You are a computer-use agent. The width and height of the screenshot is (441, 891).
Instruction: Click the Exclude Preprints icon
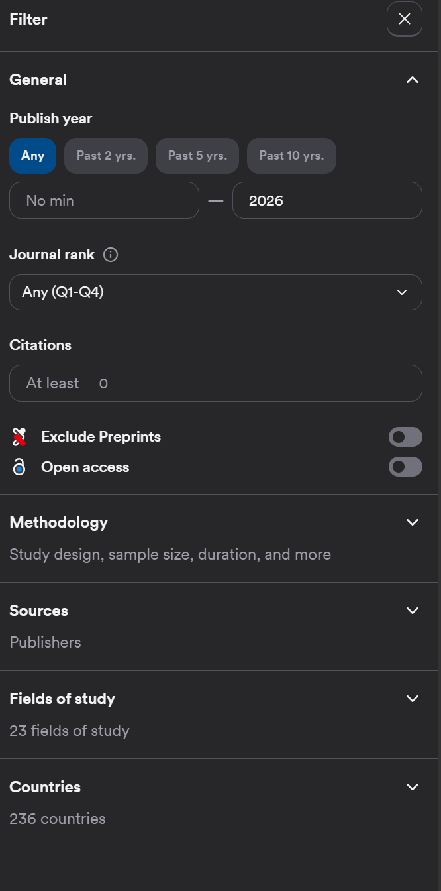(x=19, y=437)
